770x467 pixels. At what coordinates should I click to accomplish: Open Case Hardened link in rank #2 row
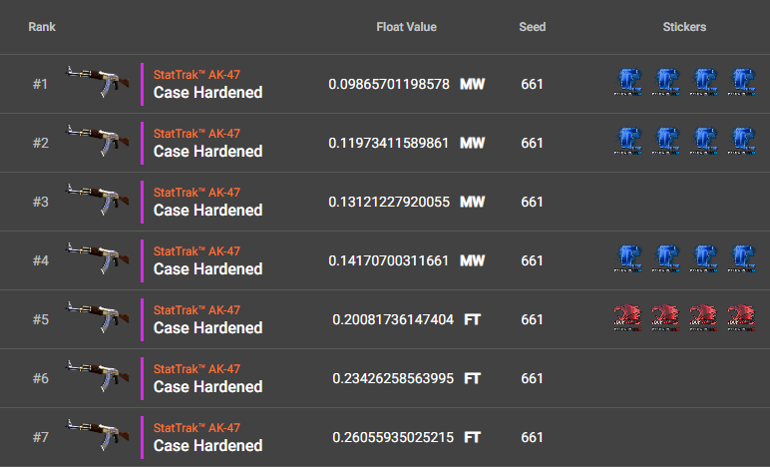pyautogui.click(x=207, y=152)
